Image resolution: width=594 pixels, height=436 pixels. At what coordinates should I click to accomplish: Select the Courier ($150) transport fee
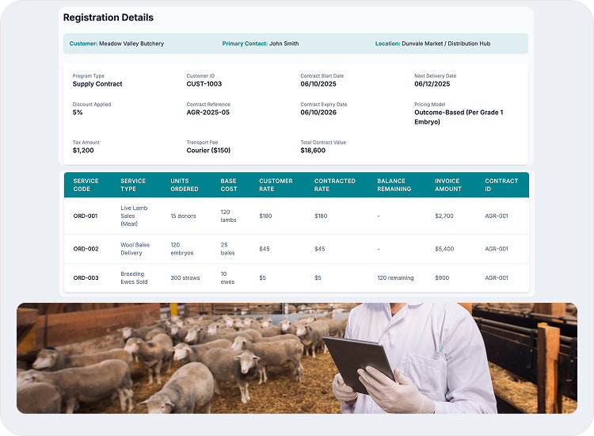(x=208, y=150)
